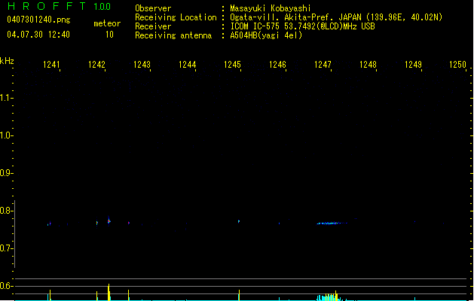This screenshot has height=301, width=474.
Task: Click the 1244 time axis marker
Action: coord(187,65)
